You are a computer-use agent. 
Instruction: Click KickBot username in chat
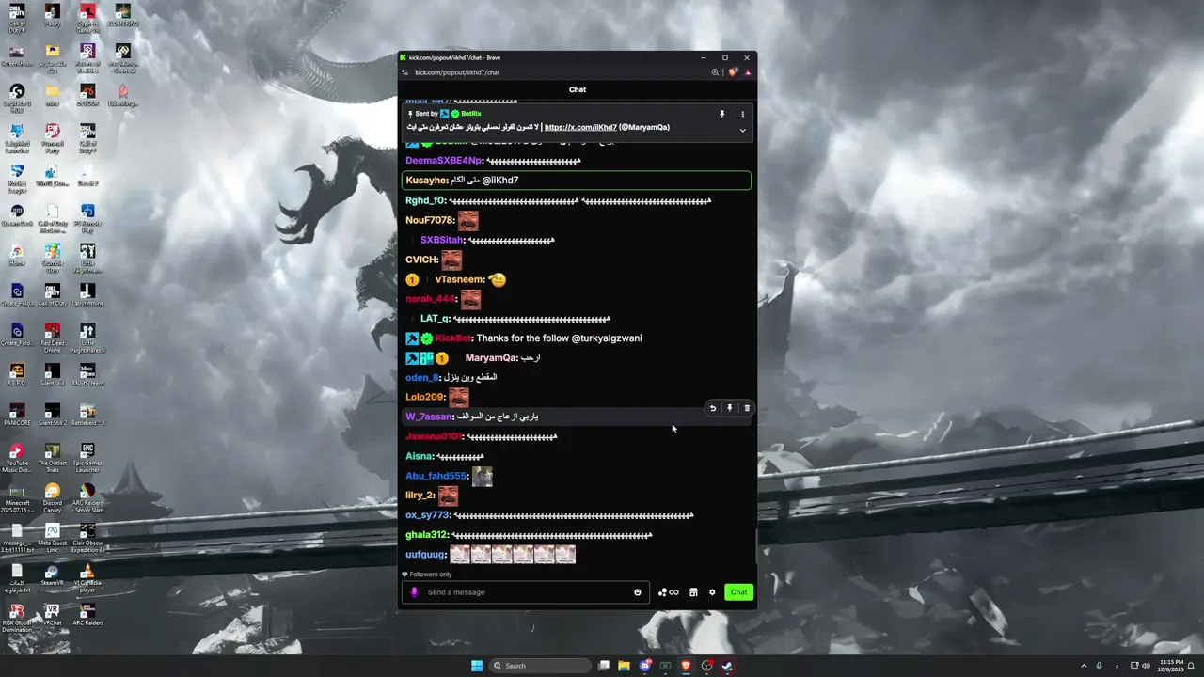[453, 338]
